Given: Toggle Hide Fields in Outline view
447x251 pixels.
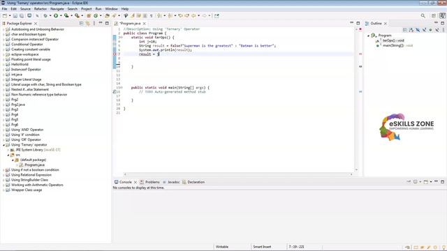Looking at the screenshot, I should (418, 29).
